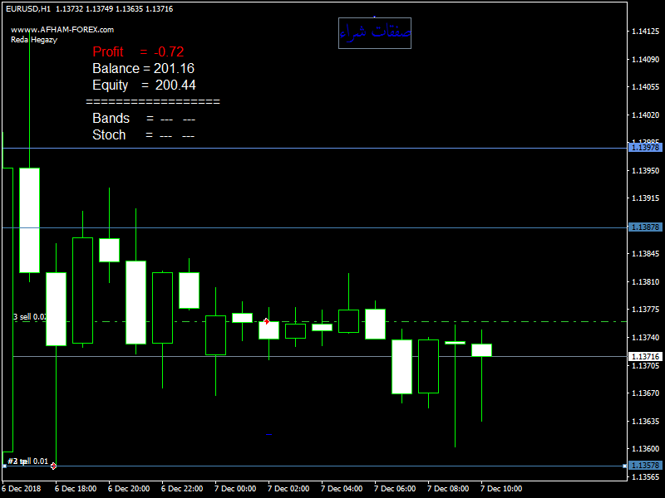Click the red Profit -0.72 label
665x498 pixels.
point(138,51)
